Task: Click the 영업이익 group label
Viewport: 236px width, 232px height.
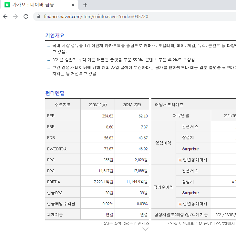Action: (163, 143)
